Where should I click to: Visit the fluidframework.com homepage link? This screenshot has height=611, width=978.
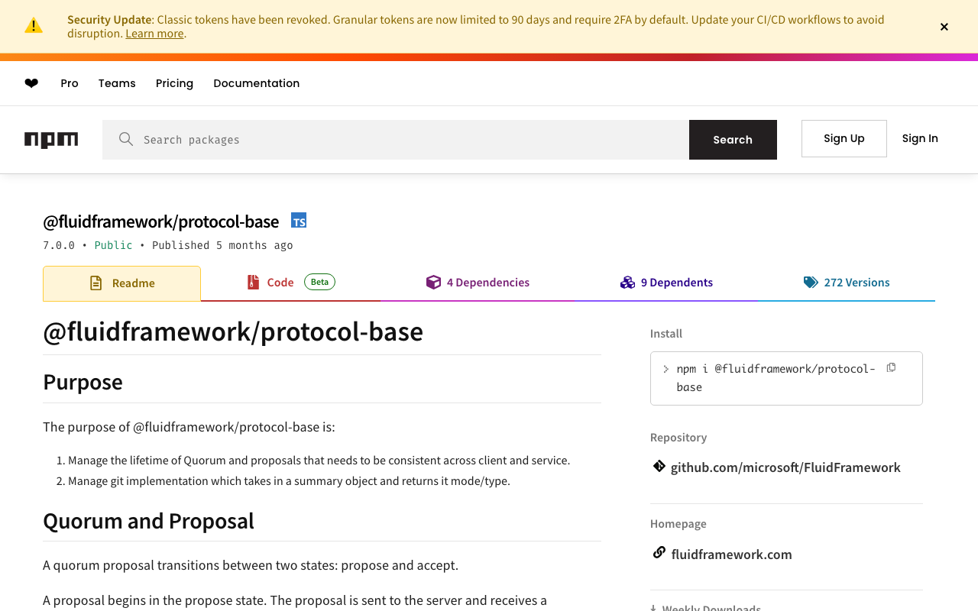click(731, 554)
